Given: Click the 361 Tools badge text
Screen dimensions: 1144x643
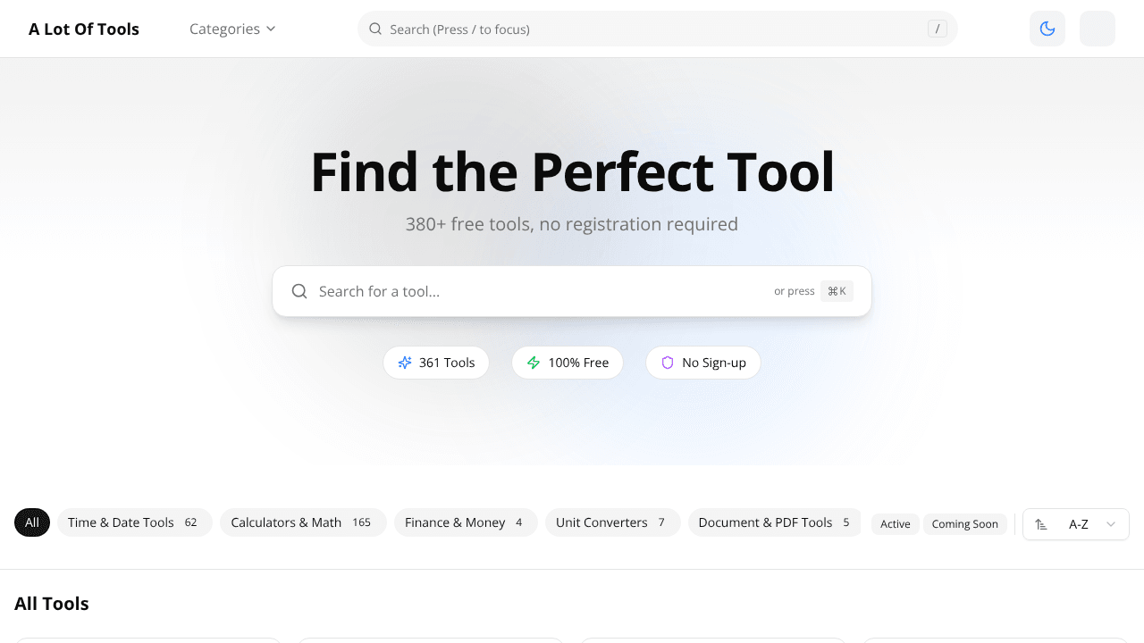Looking at the screenshot, I should (447, 363).
